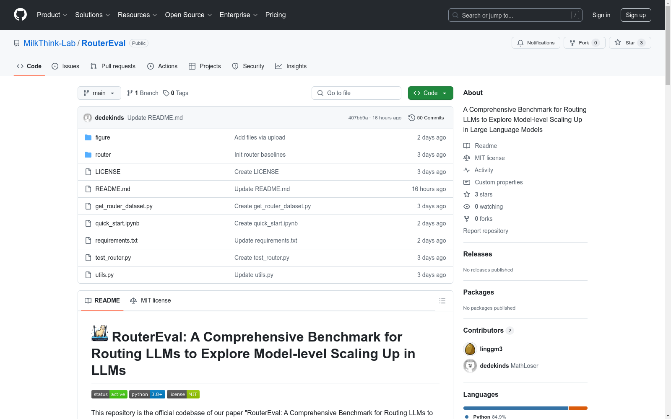Switch to the MIT license tab
The height and width of the screenshot is (419, 671).
point(151,300)
